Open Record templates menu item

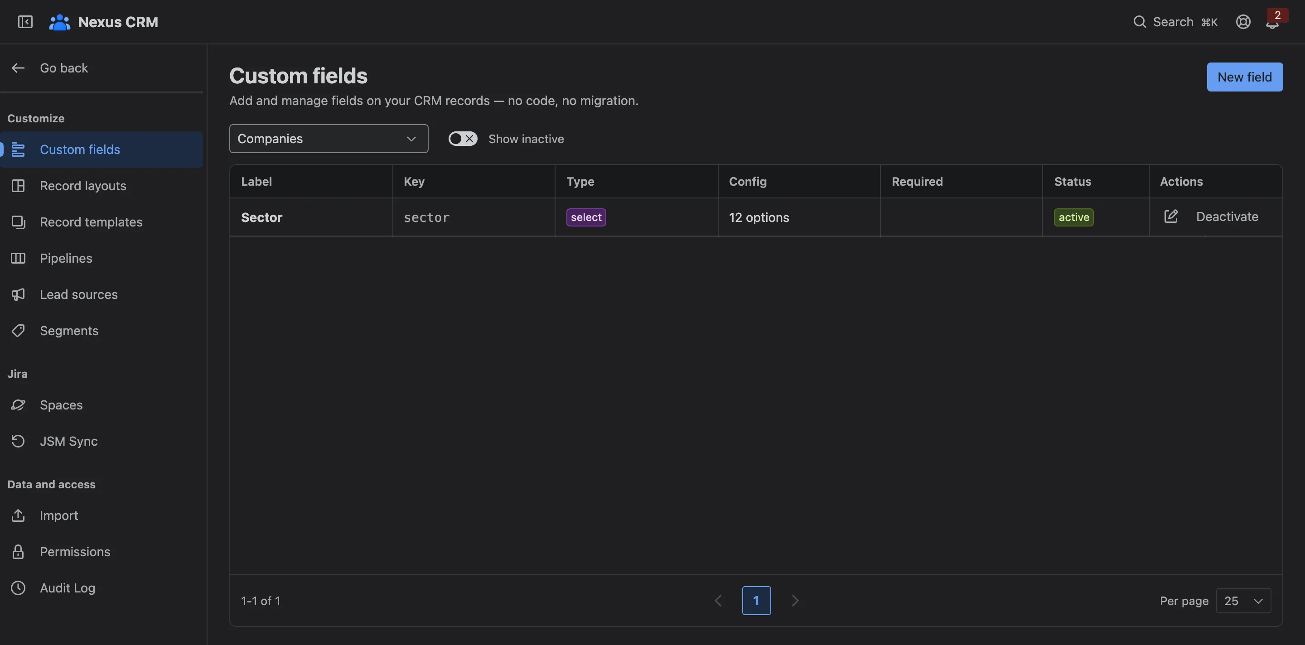[x=101, y=222]
